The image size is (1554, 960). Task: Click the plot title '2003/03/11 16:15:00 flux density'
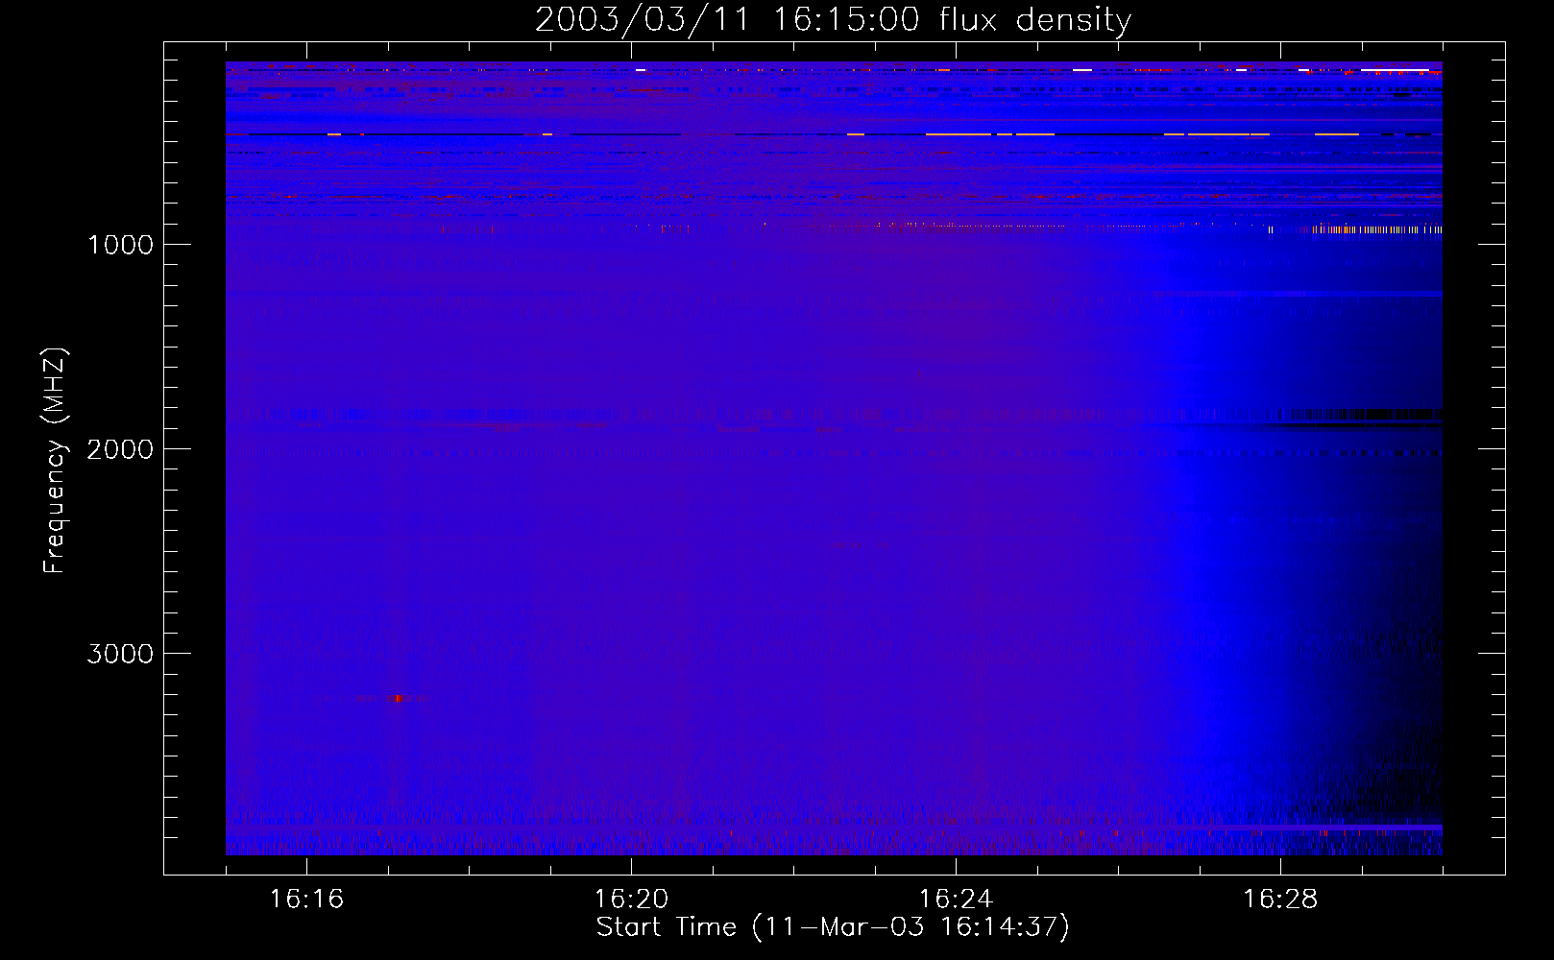click(x=833, y=19)
